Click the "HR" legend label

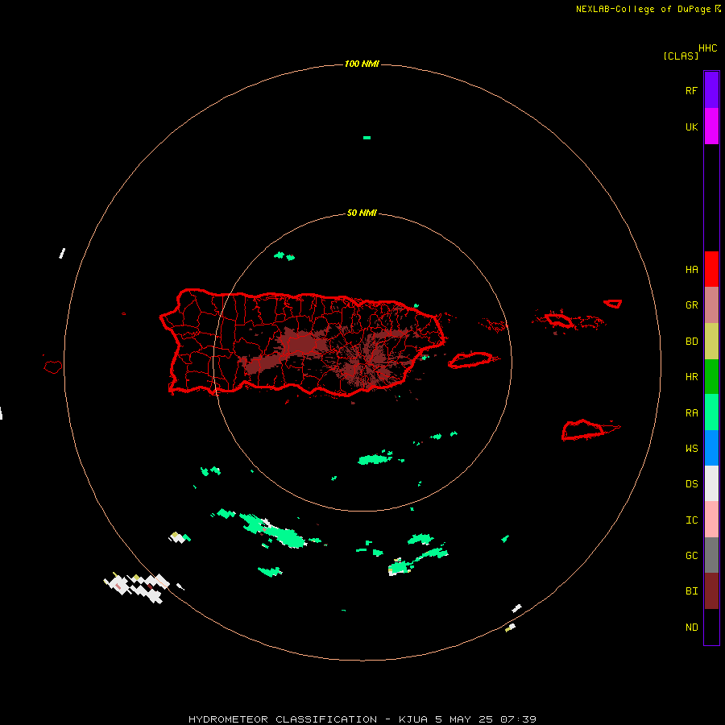[691, 377]
